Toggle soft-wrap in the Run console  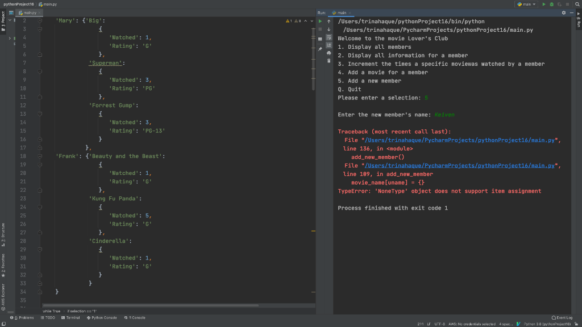[329, 37]
